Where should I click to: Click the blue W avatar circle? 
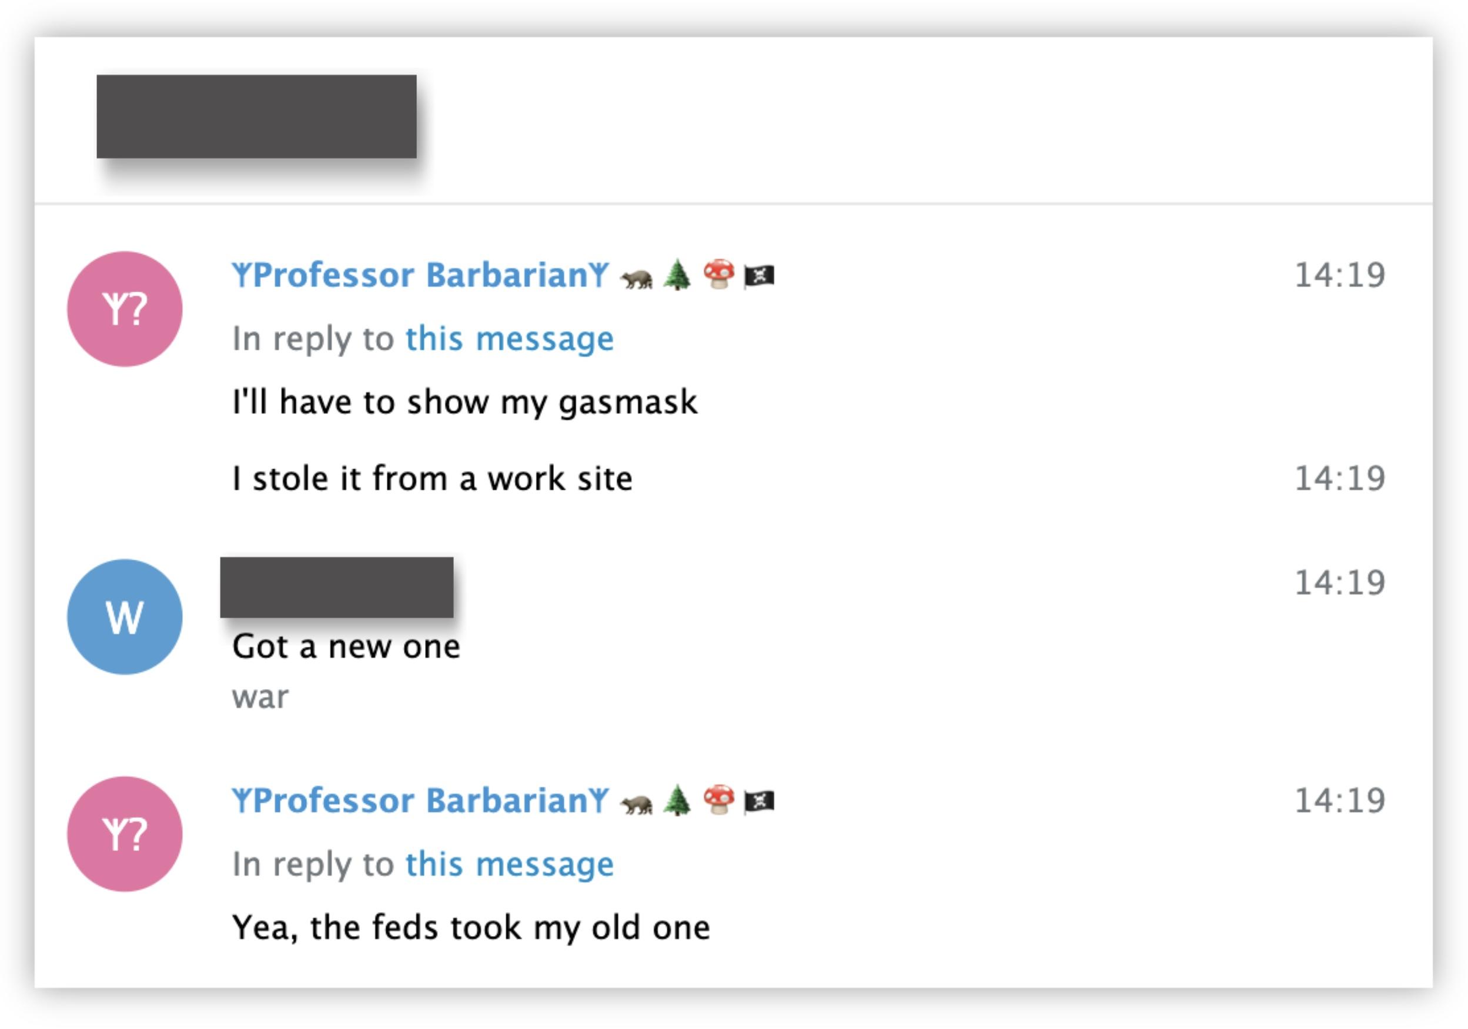pos(125,617)
